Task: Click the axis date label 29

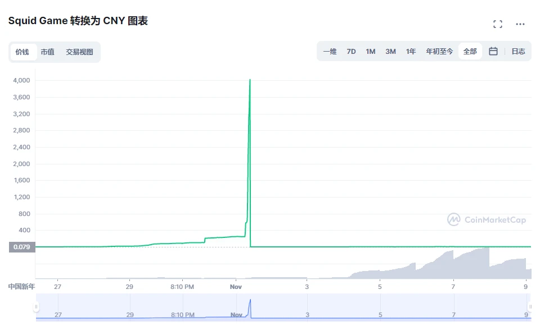Action: (129, 287)
